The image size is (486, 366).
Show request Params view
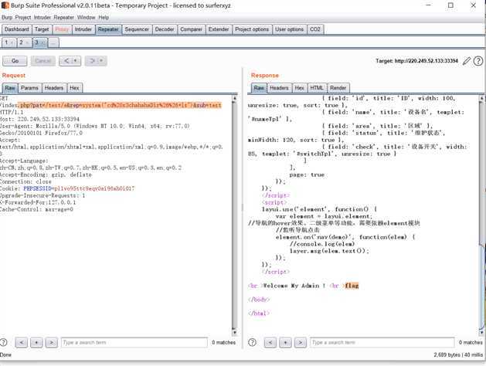29,88
